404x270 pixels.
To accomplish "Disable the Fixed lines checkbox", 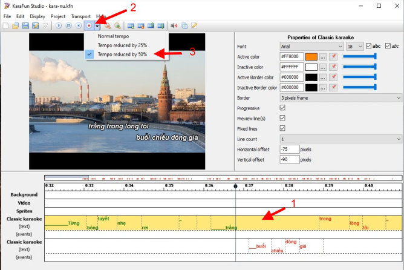I will (x=282, y=128).
